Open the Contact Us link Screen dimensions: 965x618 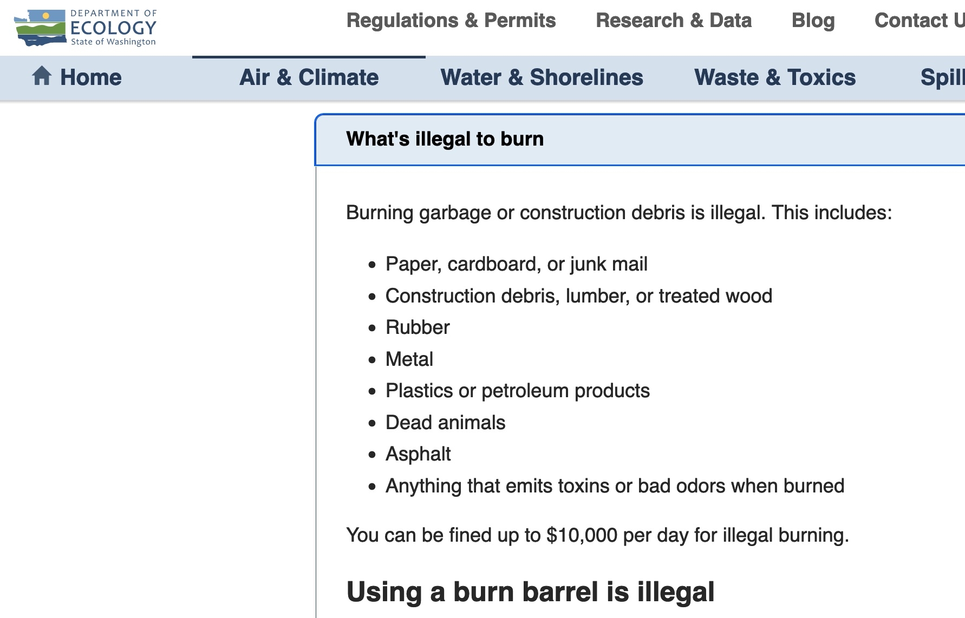click(918, 21)
